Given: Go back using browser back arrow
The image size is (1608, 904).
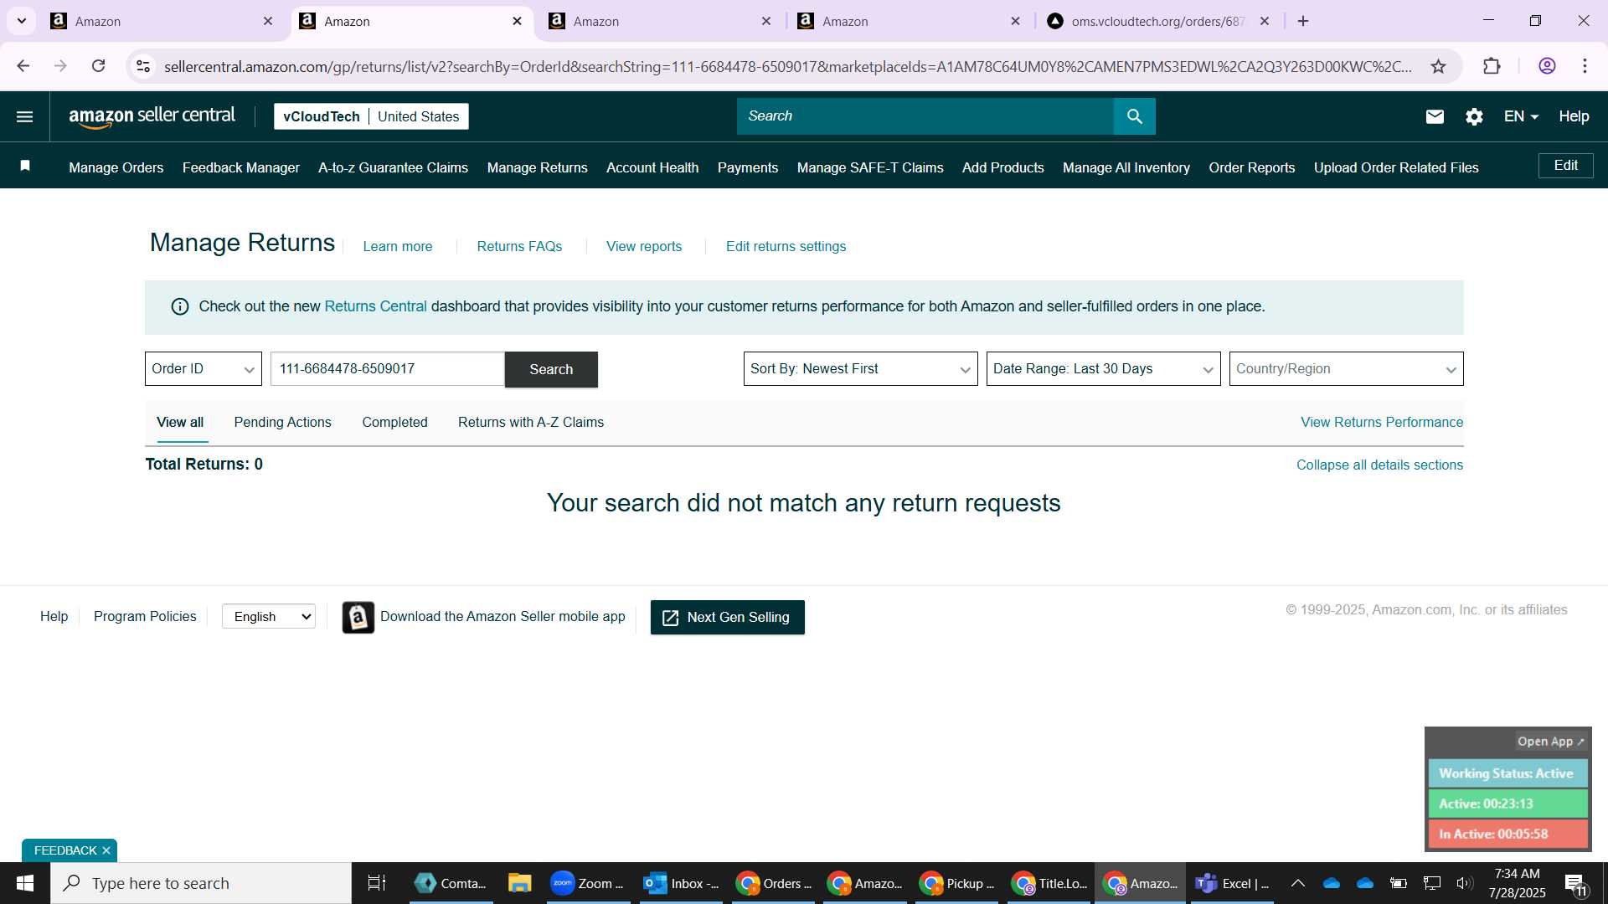Looking at the screenshot, I should click(23, 66).
